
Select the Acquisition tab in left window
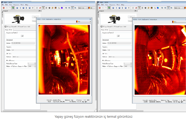coord(9,30)
